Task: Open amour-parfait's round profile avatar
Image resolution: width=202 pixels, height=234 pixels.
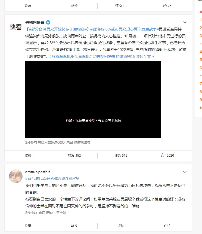Action: pos(16,176)
